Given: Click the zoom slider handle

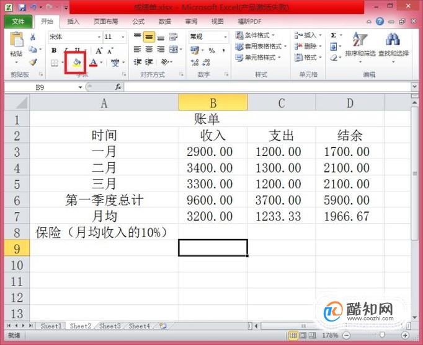Looking at the screenshot, I should [382, 334].
